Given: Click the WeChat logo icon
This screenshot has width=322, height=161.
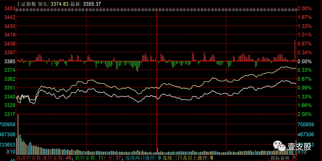Looking at the screenshot, I should pos(279,146).
